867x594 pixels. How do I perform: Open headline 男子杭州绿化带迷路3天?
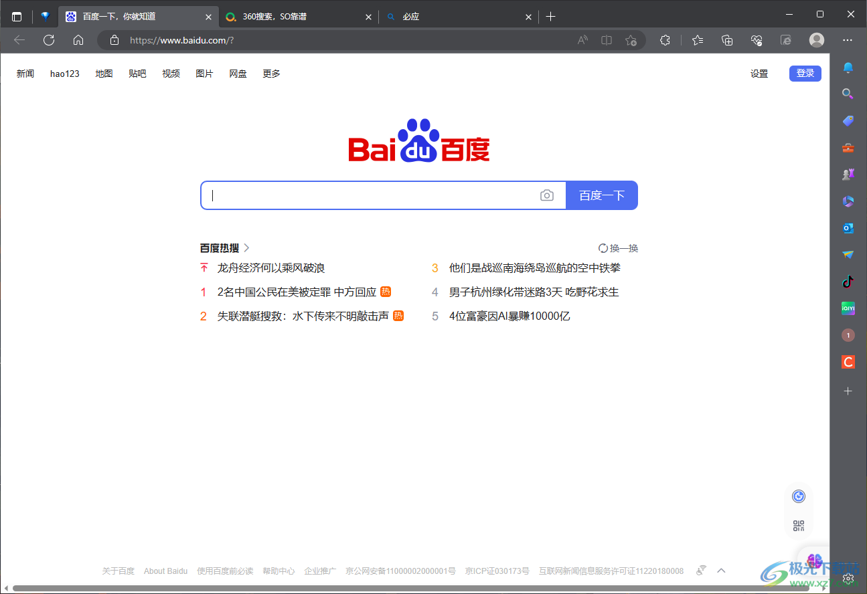click(x=534, y=292)
